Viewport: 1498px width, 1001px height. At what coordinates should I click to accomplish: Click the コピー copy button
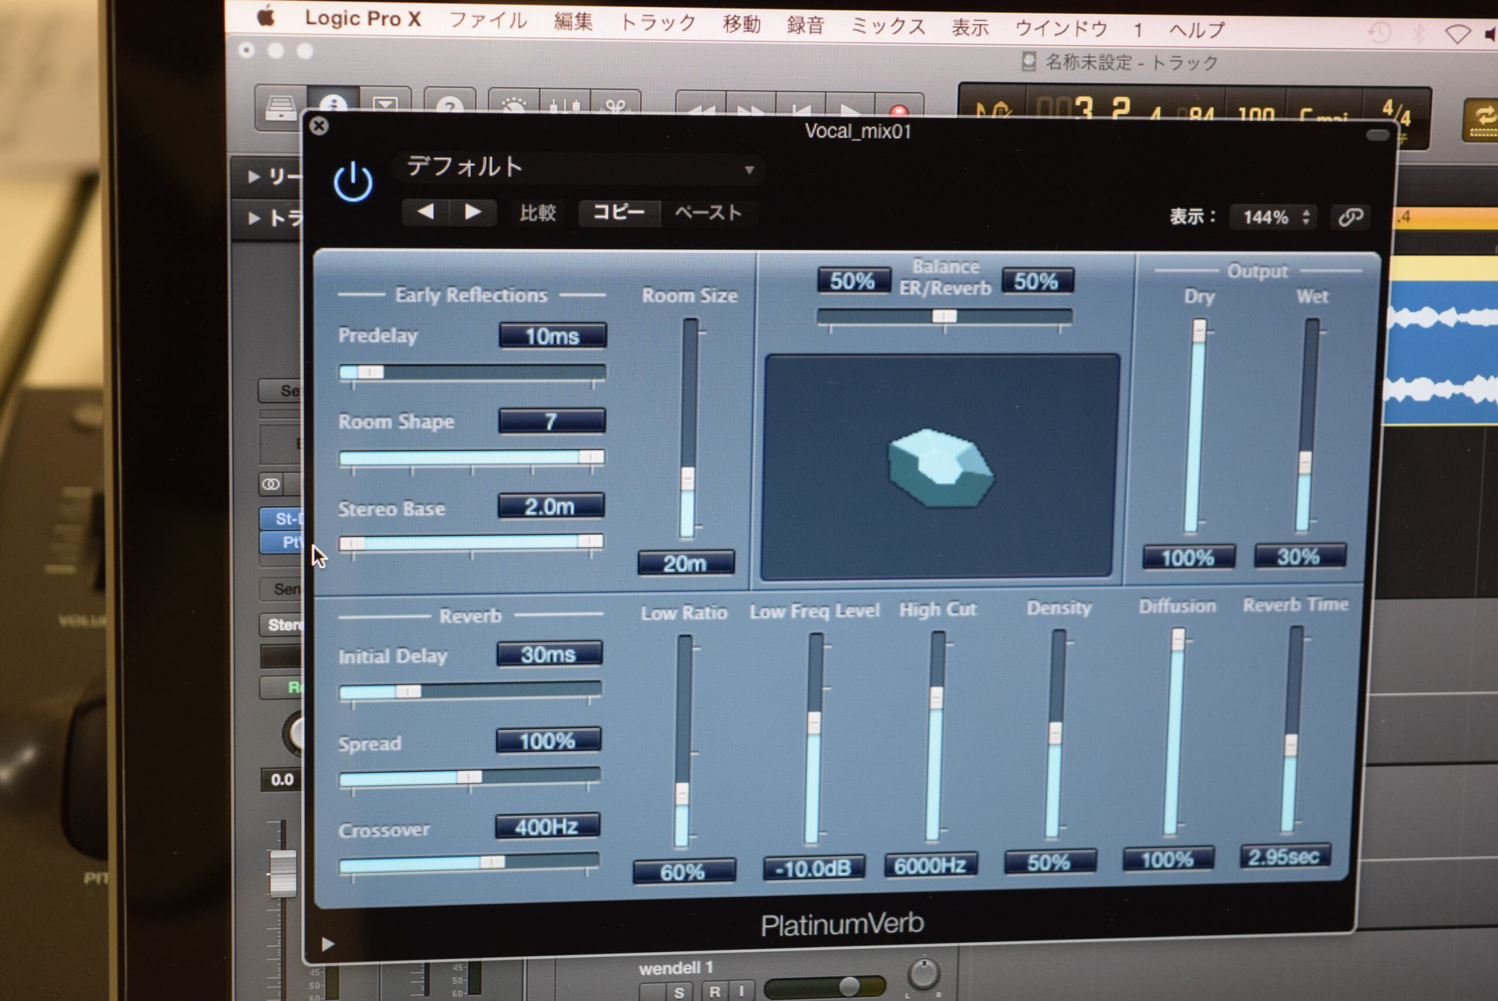pos(619,212)
